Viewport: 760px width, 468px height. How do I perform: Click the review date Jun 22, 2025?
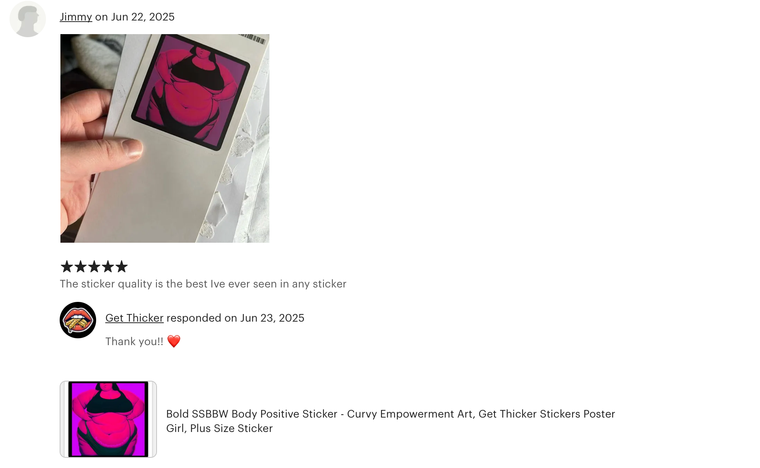point(143,17)
